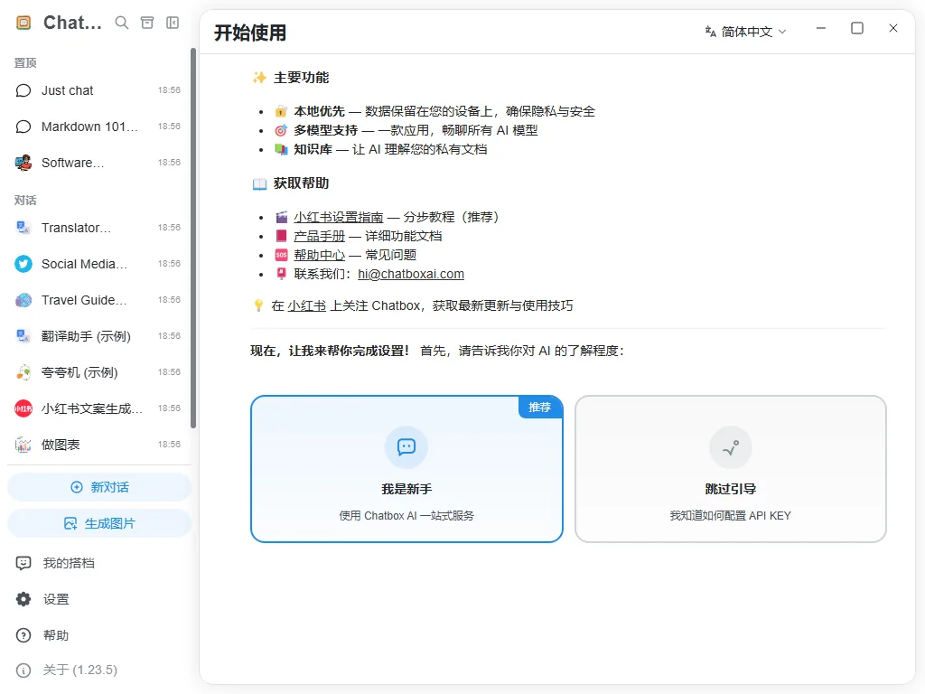925x694 pixels.
Task: Click the 对话 section label in sidebar
Action: 25,201
